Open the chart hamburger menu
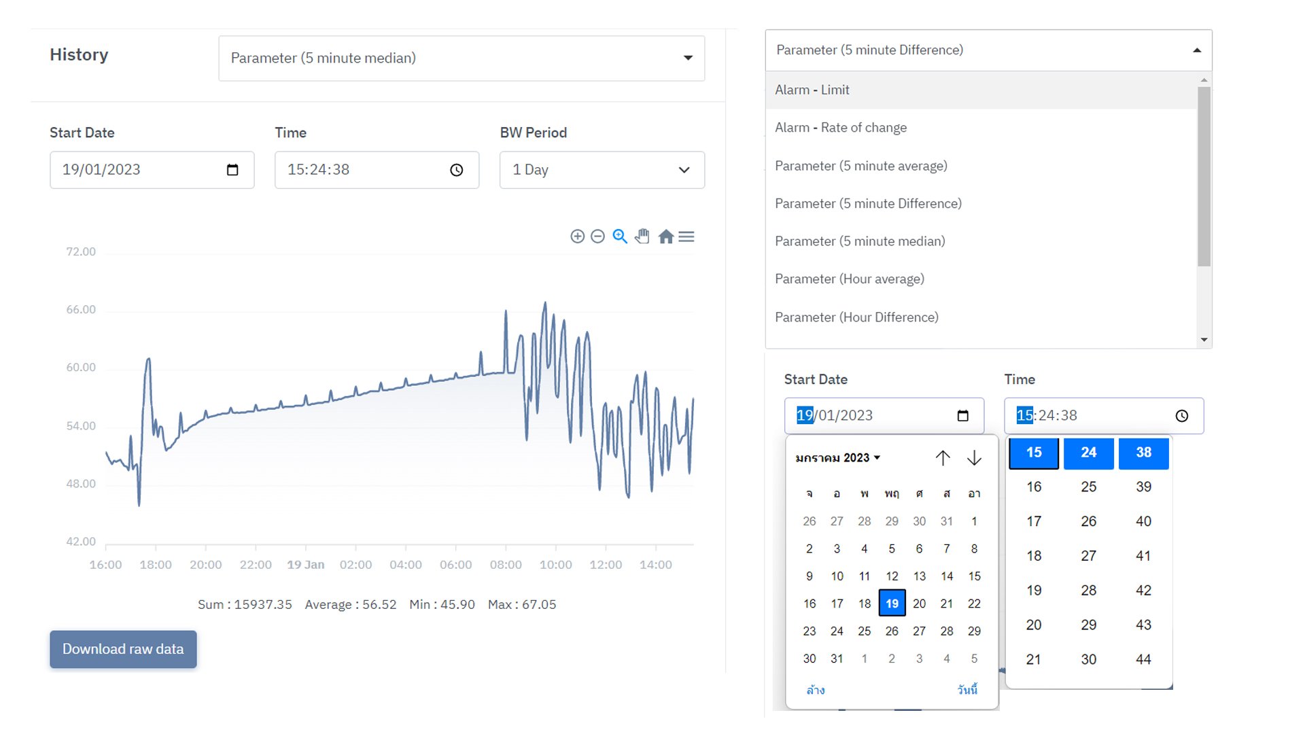Screen dimensions: 1305x734 [x=686, y=237]
